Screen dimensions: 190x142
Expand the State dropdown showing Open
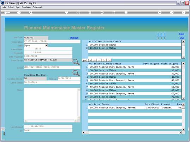[x=46, y=46]
